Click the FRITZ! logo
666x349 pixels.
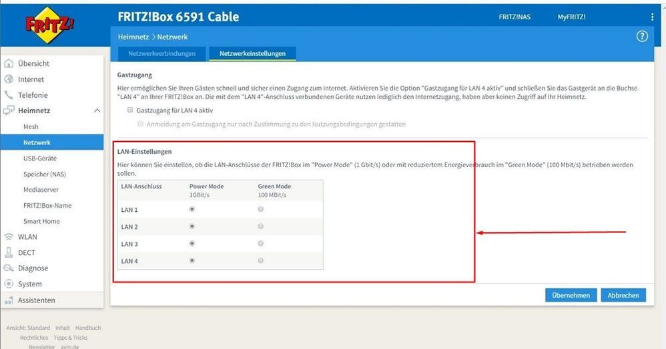click(50, 25)
